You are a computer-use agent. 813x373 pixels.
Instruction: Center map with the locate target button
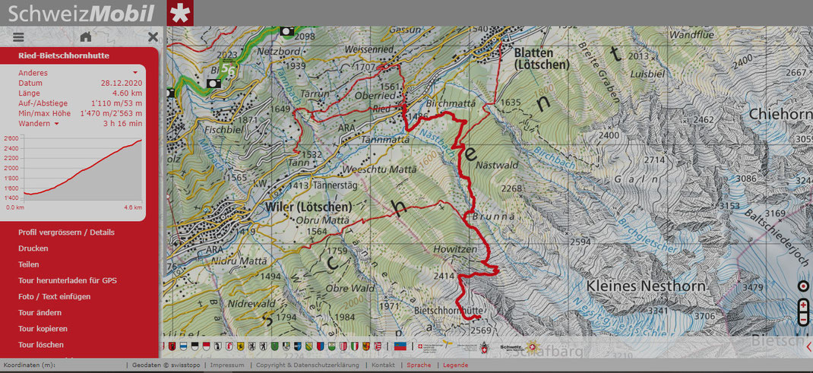(803, 286)
